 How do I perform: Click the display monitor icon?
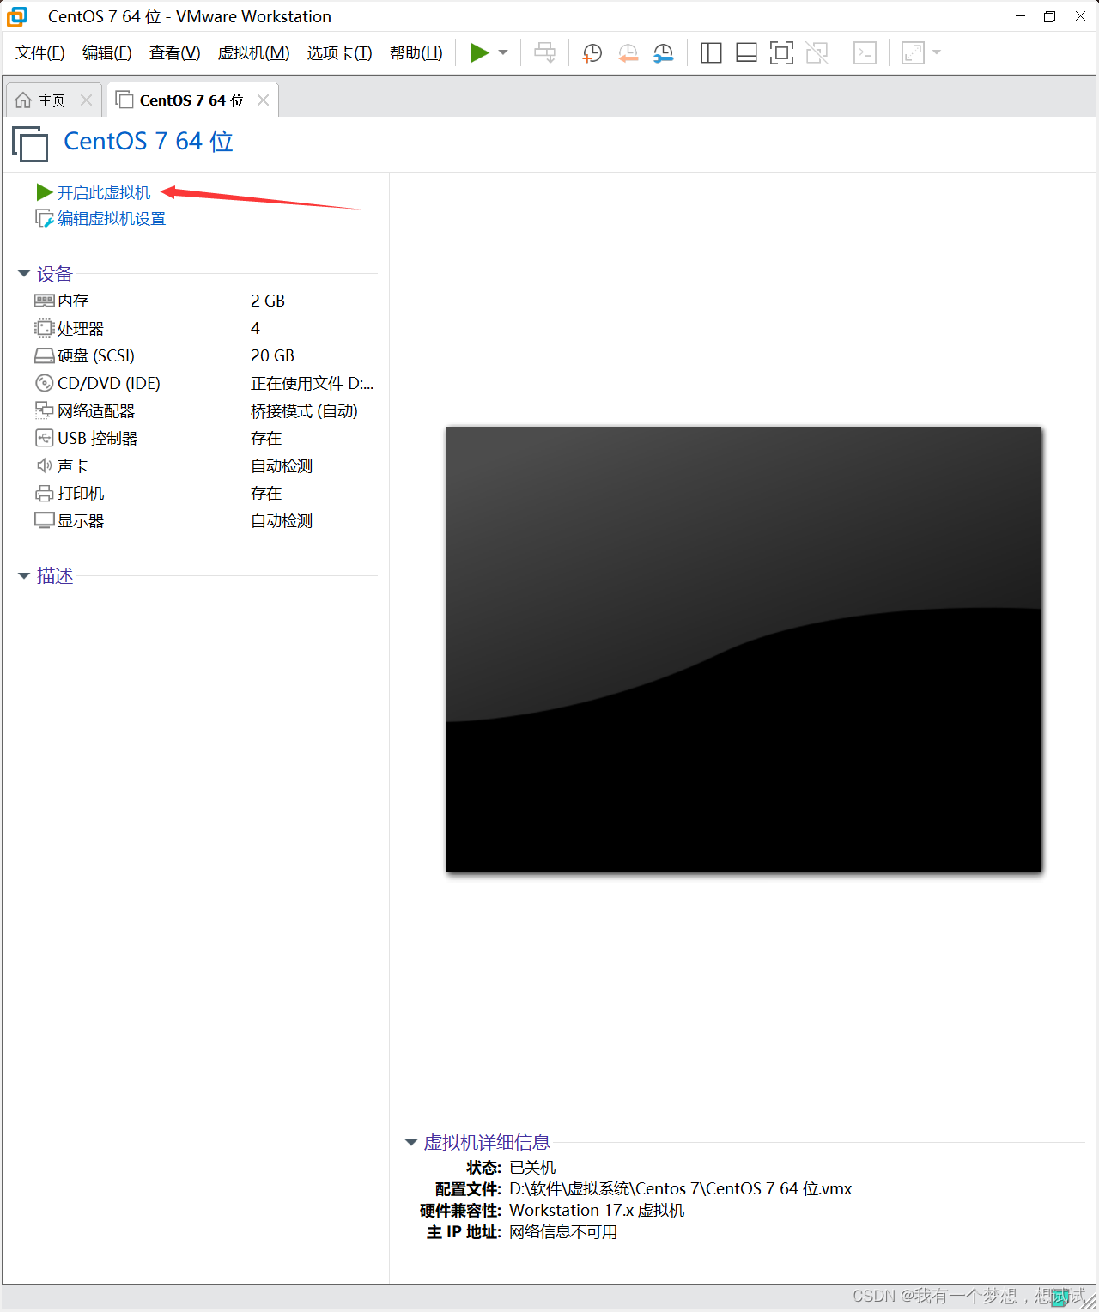[x=45, y=520]
